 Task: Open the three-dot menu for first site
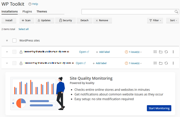(173, 52)
